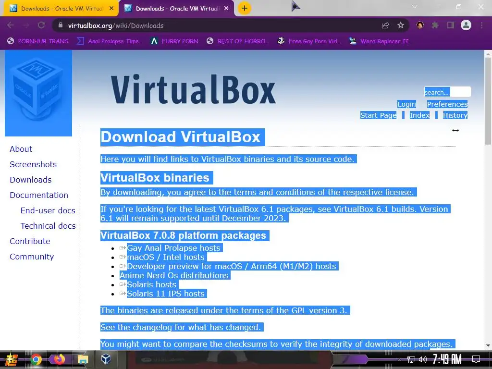Open About in the sidebar

tap(21, 149)
